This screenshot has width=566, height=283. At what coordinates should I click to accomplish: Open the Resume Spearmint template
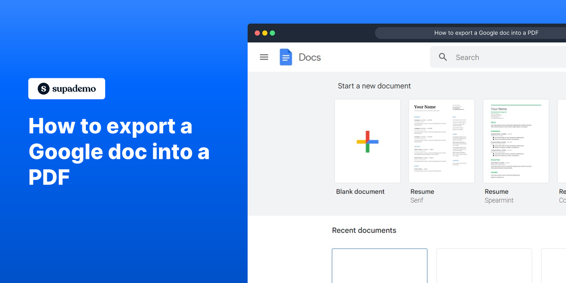[x=516, y=141]
